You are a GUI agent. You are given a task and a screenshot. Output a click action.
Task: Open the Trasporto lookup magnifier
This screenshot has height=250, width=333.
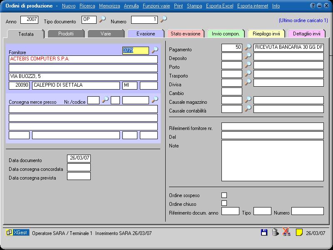tap(248, 73)
